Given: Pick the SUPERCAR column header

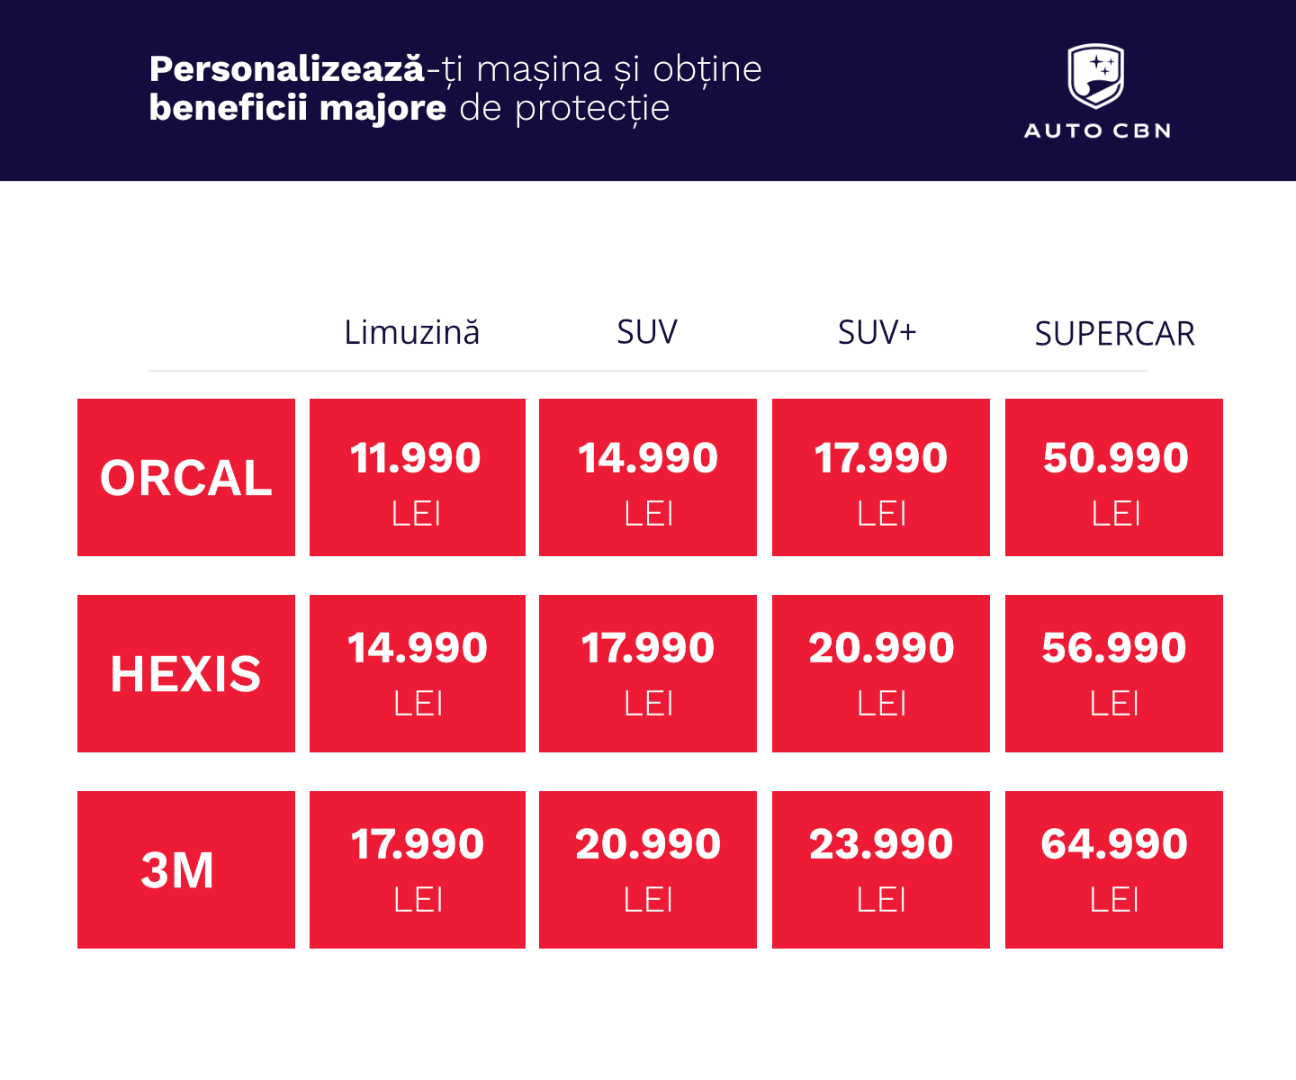Looking at the screenshot, I should tap(1114, 334).
